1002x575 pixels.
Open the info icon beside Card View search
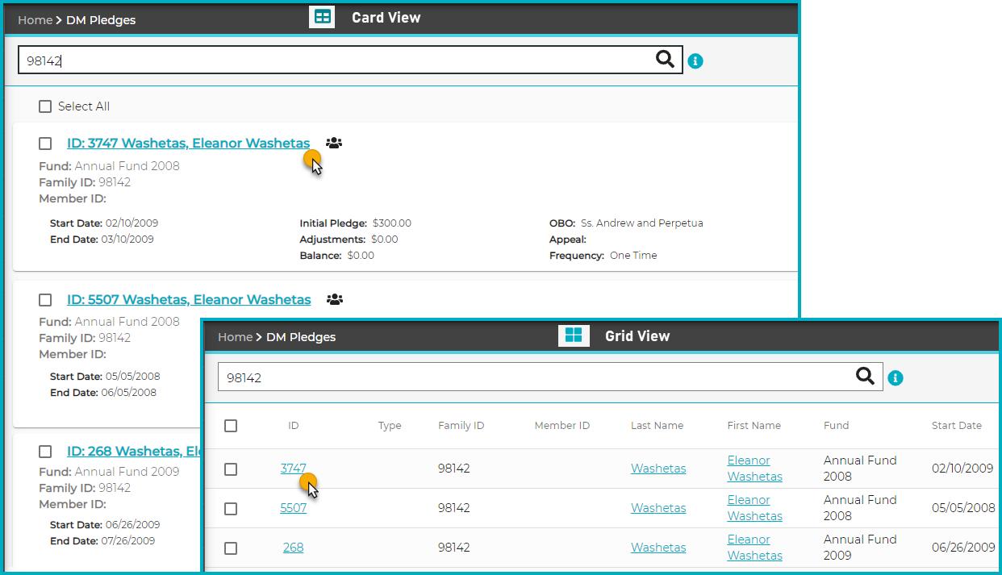tap(695, 60)
